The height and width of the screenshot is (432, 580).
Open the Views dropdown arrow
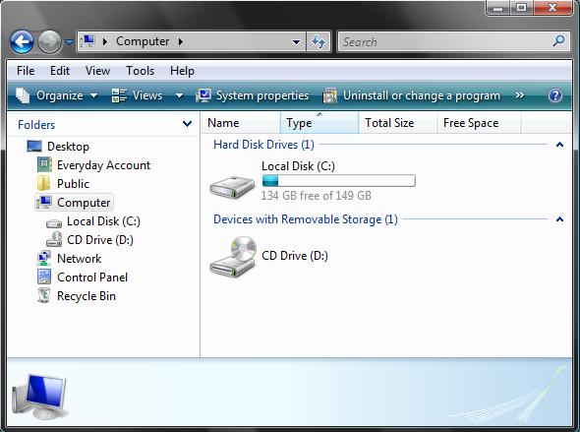(x=179, y=95)
